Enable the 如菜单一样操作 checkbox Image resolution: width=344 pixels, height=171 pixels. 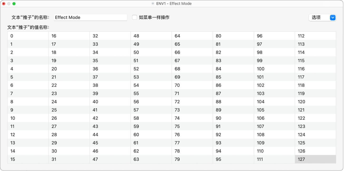(x=135, y=17)
